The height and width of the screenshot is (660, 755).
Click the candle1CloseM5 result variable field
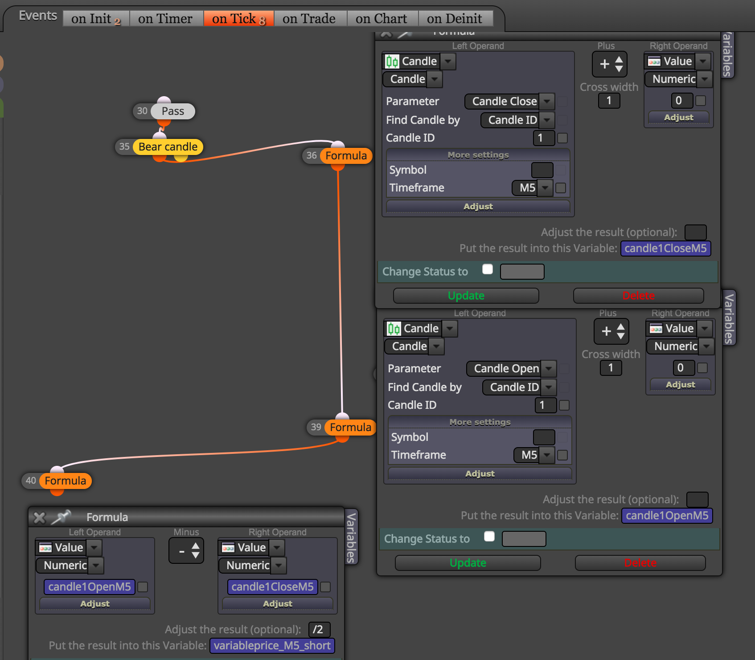(665, 249)
